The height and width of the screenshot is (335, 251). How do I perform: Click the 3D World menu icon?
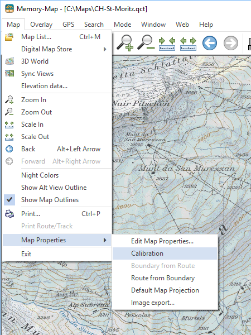point(9,61)
